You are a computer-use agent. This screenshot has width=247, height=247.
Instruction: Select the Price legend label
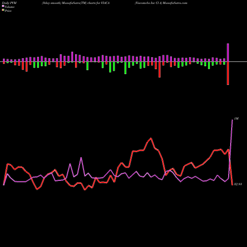tap(8, 11)
